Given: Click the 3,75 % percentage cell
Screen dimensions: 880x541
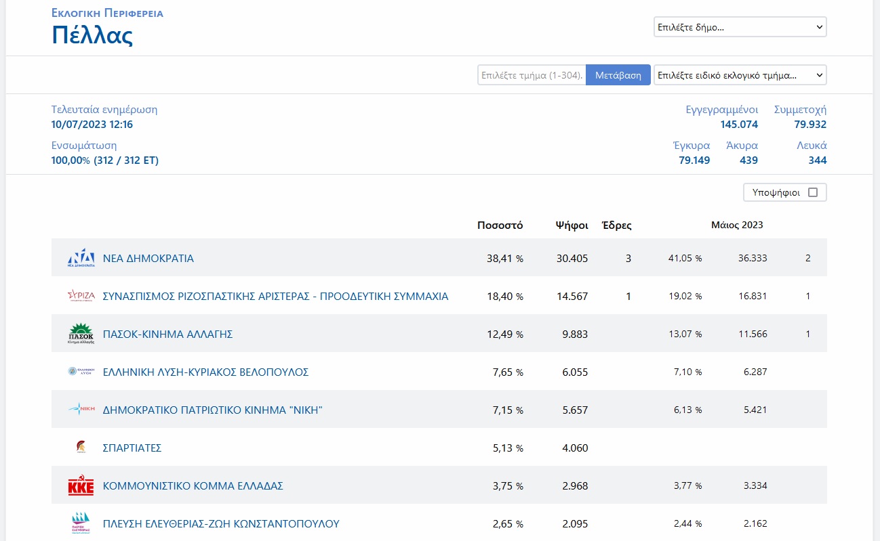Looking at the screenshot, I should [x=508, y=486].
